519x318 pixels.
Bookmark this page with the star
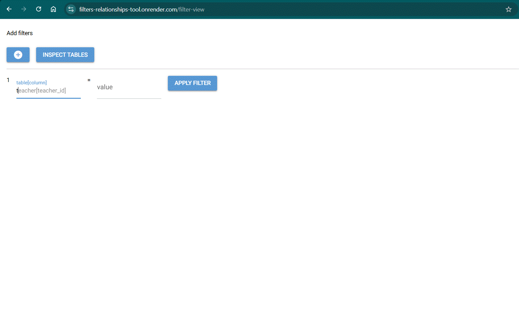[508, 9]
